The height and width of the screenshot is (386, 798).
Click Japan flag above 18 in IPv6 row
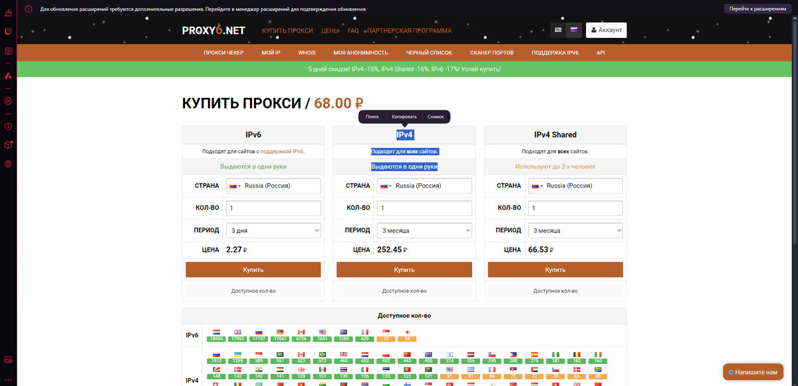[407, 331]
